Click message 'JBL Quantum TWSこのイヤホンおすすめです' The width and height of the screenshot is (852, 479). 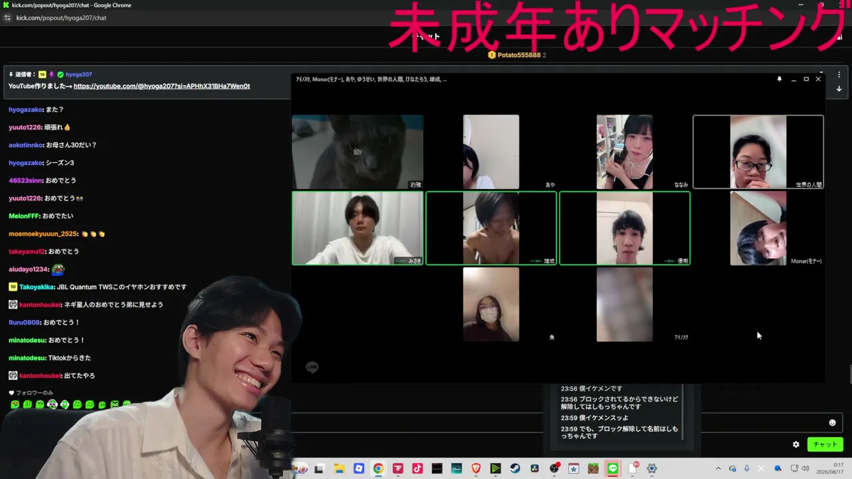122,287
